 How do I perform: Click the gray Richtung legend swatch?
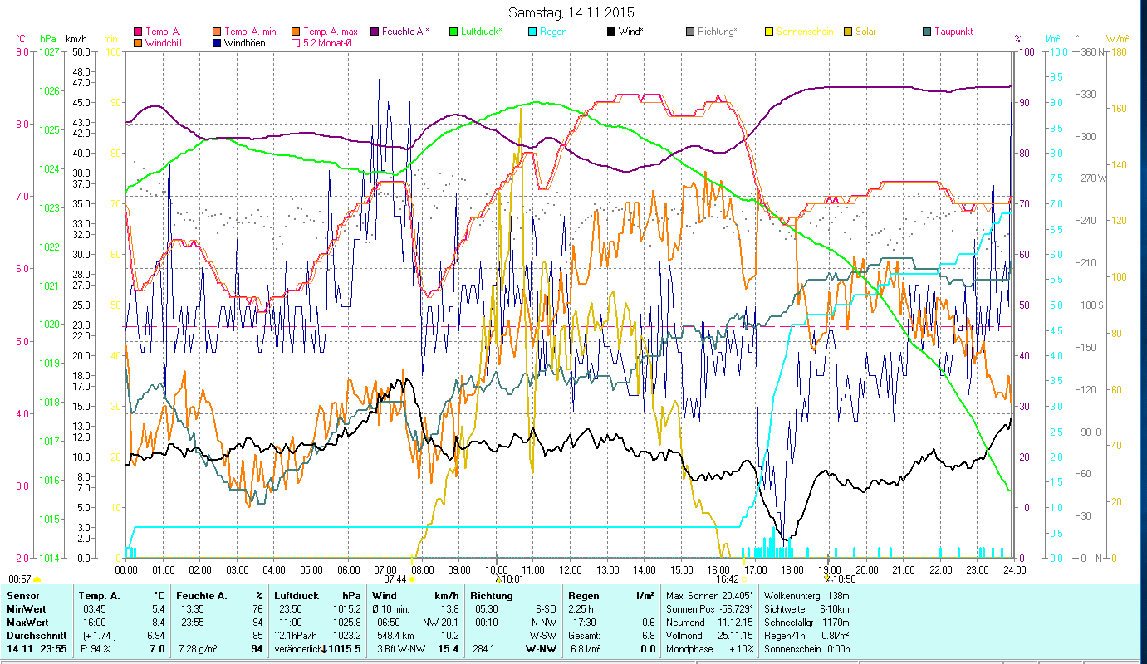pyautogui.click(x=690, y=32)
